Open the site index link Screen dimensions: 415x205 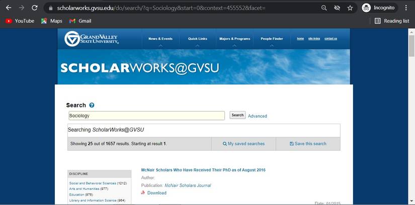tap(314, 39)
